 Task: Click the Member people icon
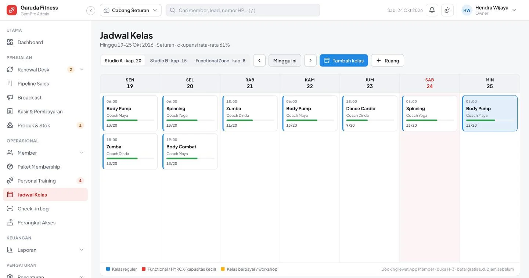(x=10, y=153)
